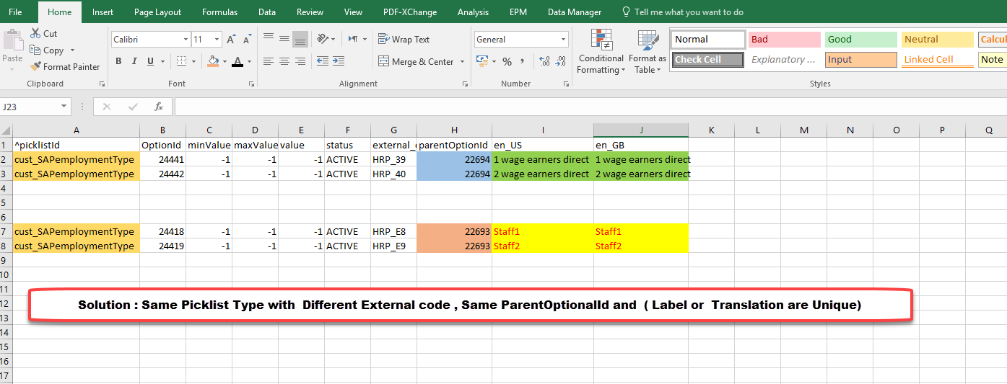Image resolution: width=1007 pixels, height=384 pixels.
Task: Click Increase Indent icon
Action: pos(339,62)
